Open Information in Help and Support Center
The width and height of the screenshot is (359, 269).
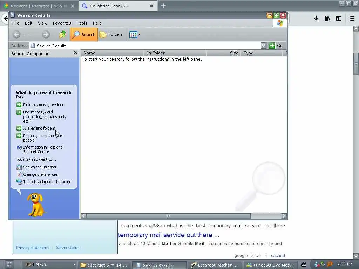coord(43,149)
